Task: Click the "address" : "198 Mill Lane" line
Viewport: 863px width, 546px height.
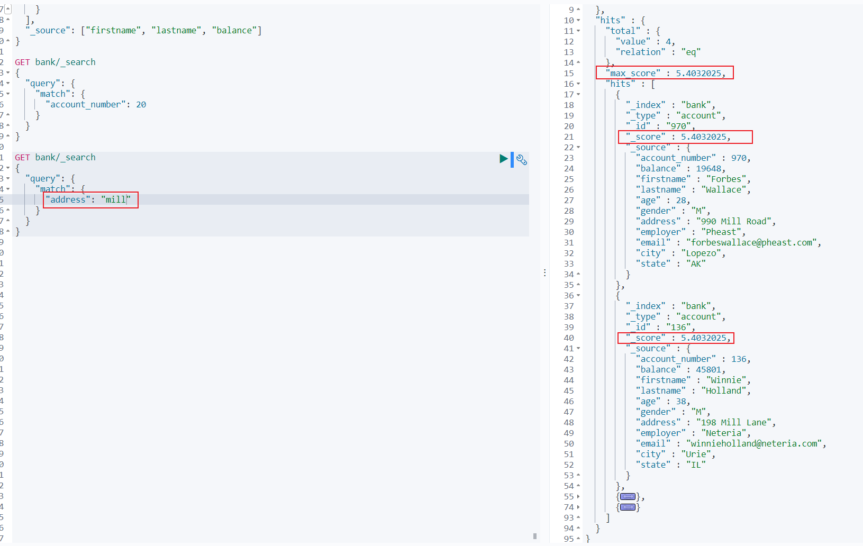Action: (x=706, y=422)
